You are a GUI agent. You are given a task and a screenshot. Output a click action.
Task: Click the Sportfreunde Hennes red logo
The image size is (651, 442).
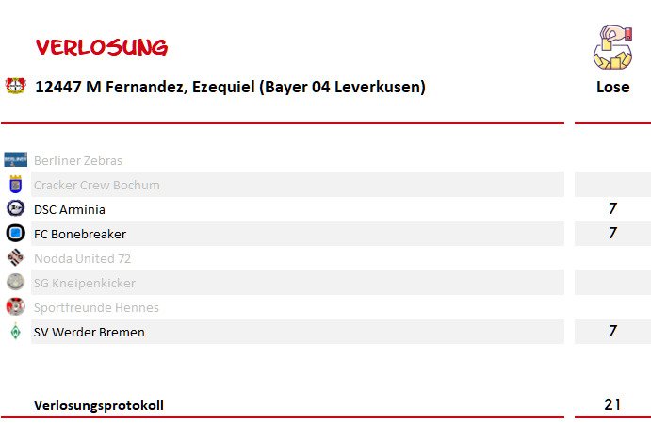tap(15, 306)
